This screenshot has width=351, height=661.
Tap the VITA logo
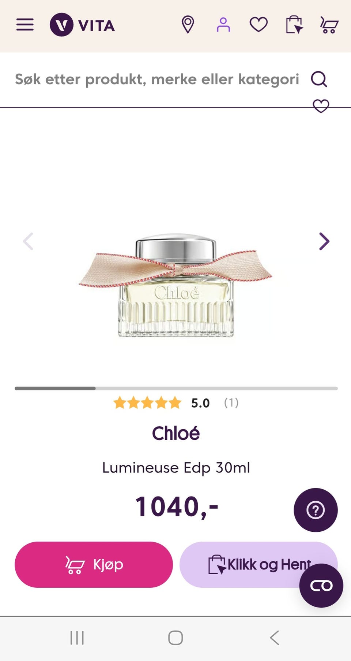[x=83, y=25]
